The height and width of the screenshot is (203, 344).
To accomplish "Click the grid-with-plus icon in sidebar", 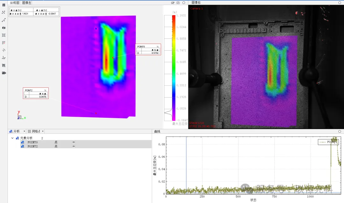I will click(x=4, y=43).
